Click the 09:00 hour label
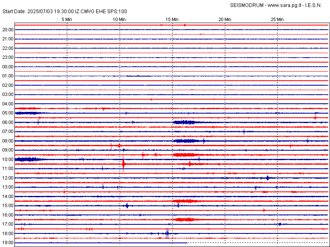This screenshot has height=247, width=330. point(8,150)
